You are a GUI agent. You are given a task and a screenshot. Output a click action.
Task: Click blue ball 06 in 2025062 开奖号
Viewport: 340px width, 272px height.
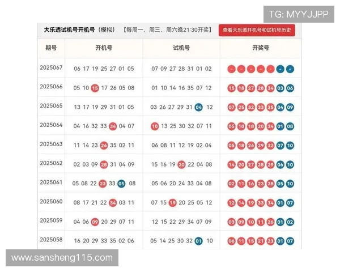click(280, 165)
